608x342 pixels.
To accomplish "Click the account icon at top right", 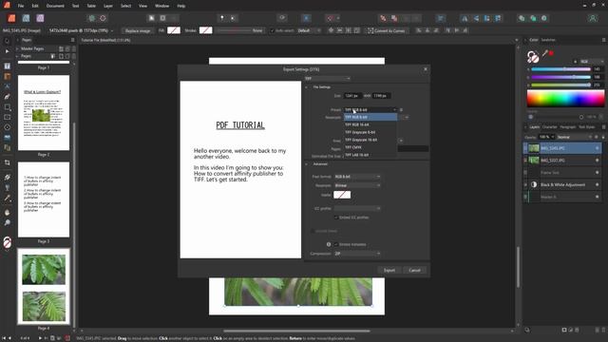I will pos(593,18).
